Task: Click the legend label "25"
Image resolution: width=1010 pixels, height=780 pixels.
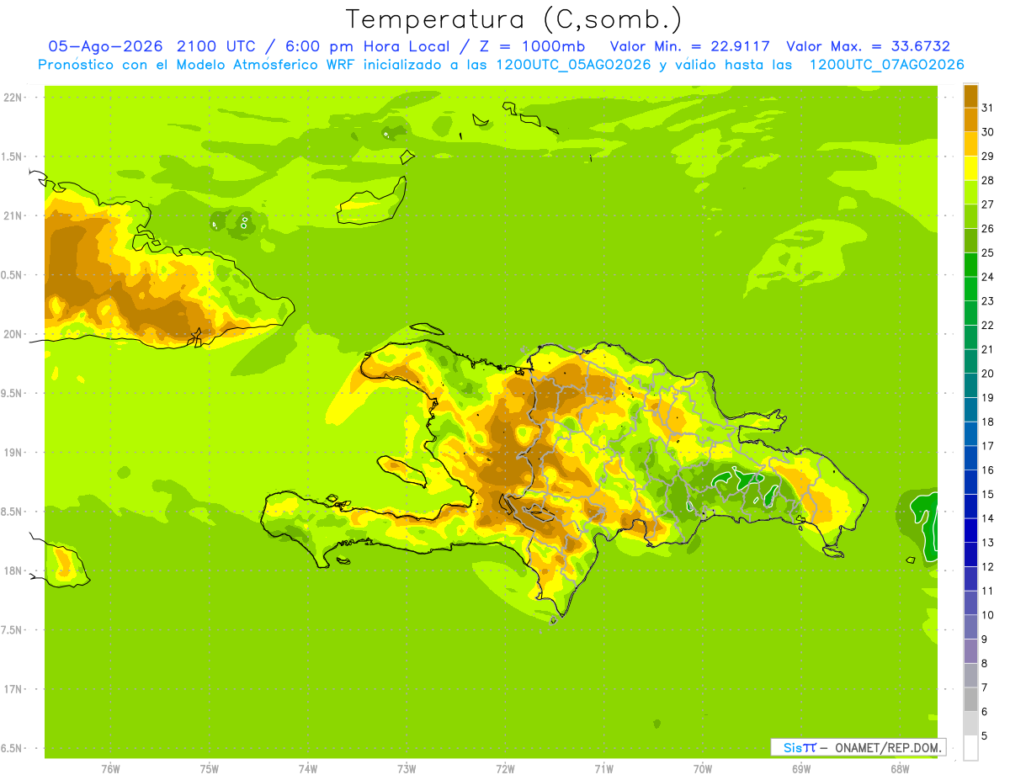Action: pos(988,253)
